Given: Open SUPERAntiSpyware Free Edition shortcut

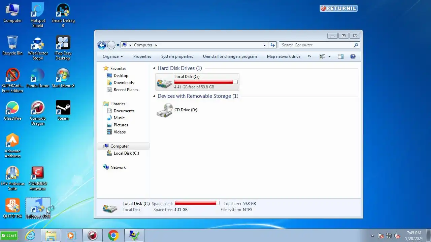Looking at the screenshot, I should coord(12,80).
